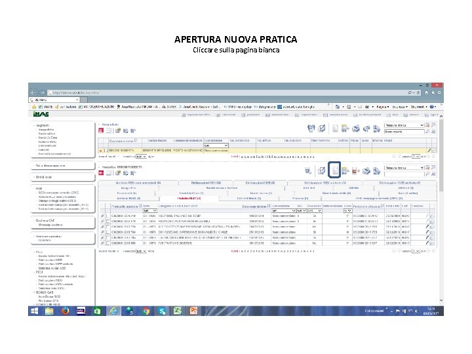This screenshot has height=354, width=472.
Task: Click the red icon under the lower Anagrafica heading
Action: (101, 173)
